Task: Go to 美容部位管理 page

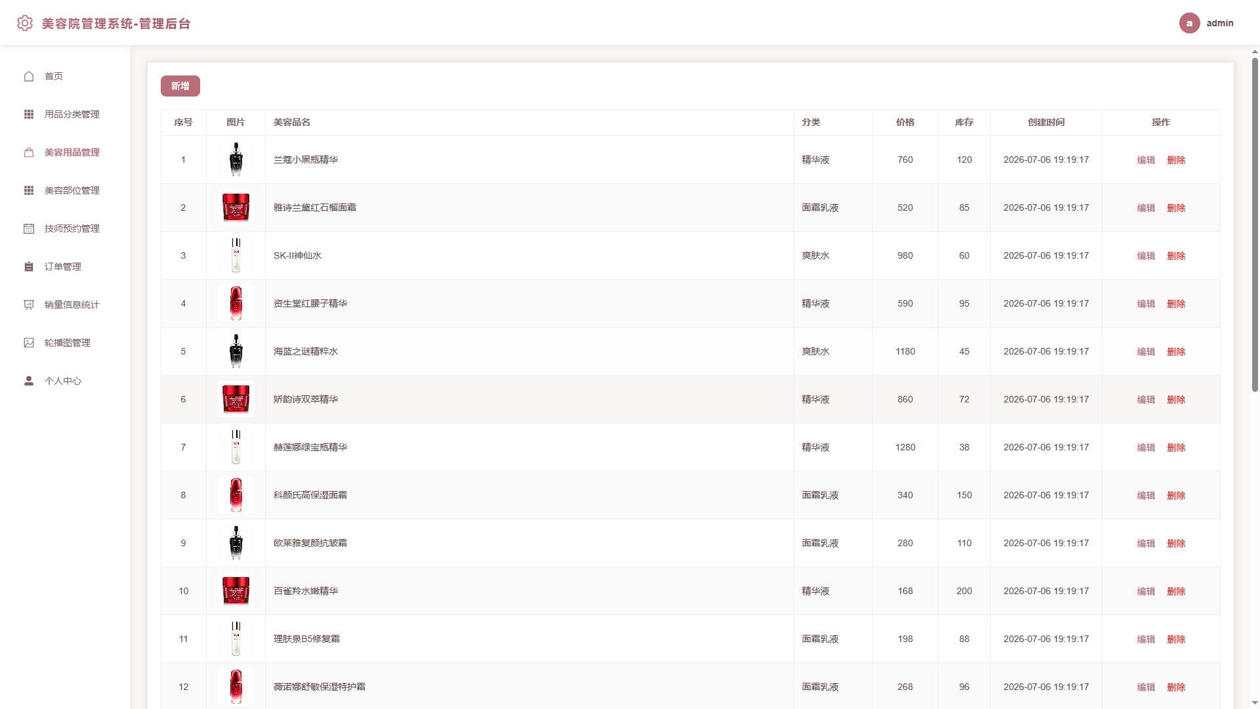Action: click(66, 190)
